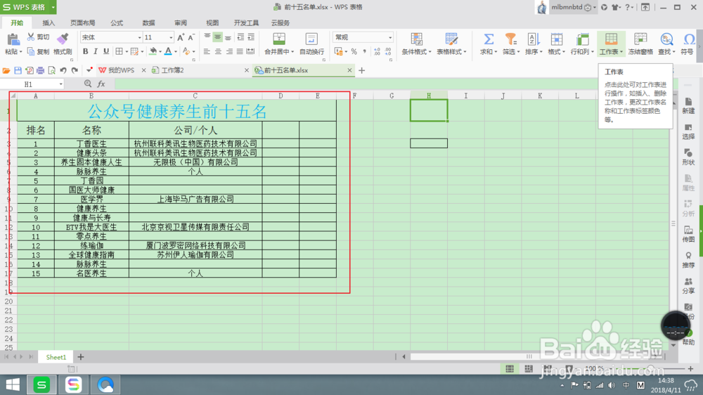Toggle Bold formatting

(85, 51)
